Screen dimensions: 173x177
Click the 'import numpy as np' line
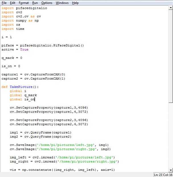[20, 21]
